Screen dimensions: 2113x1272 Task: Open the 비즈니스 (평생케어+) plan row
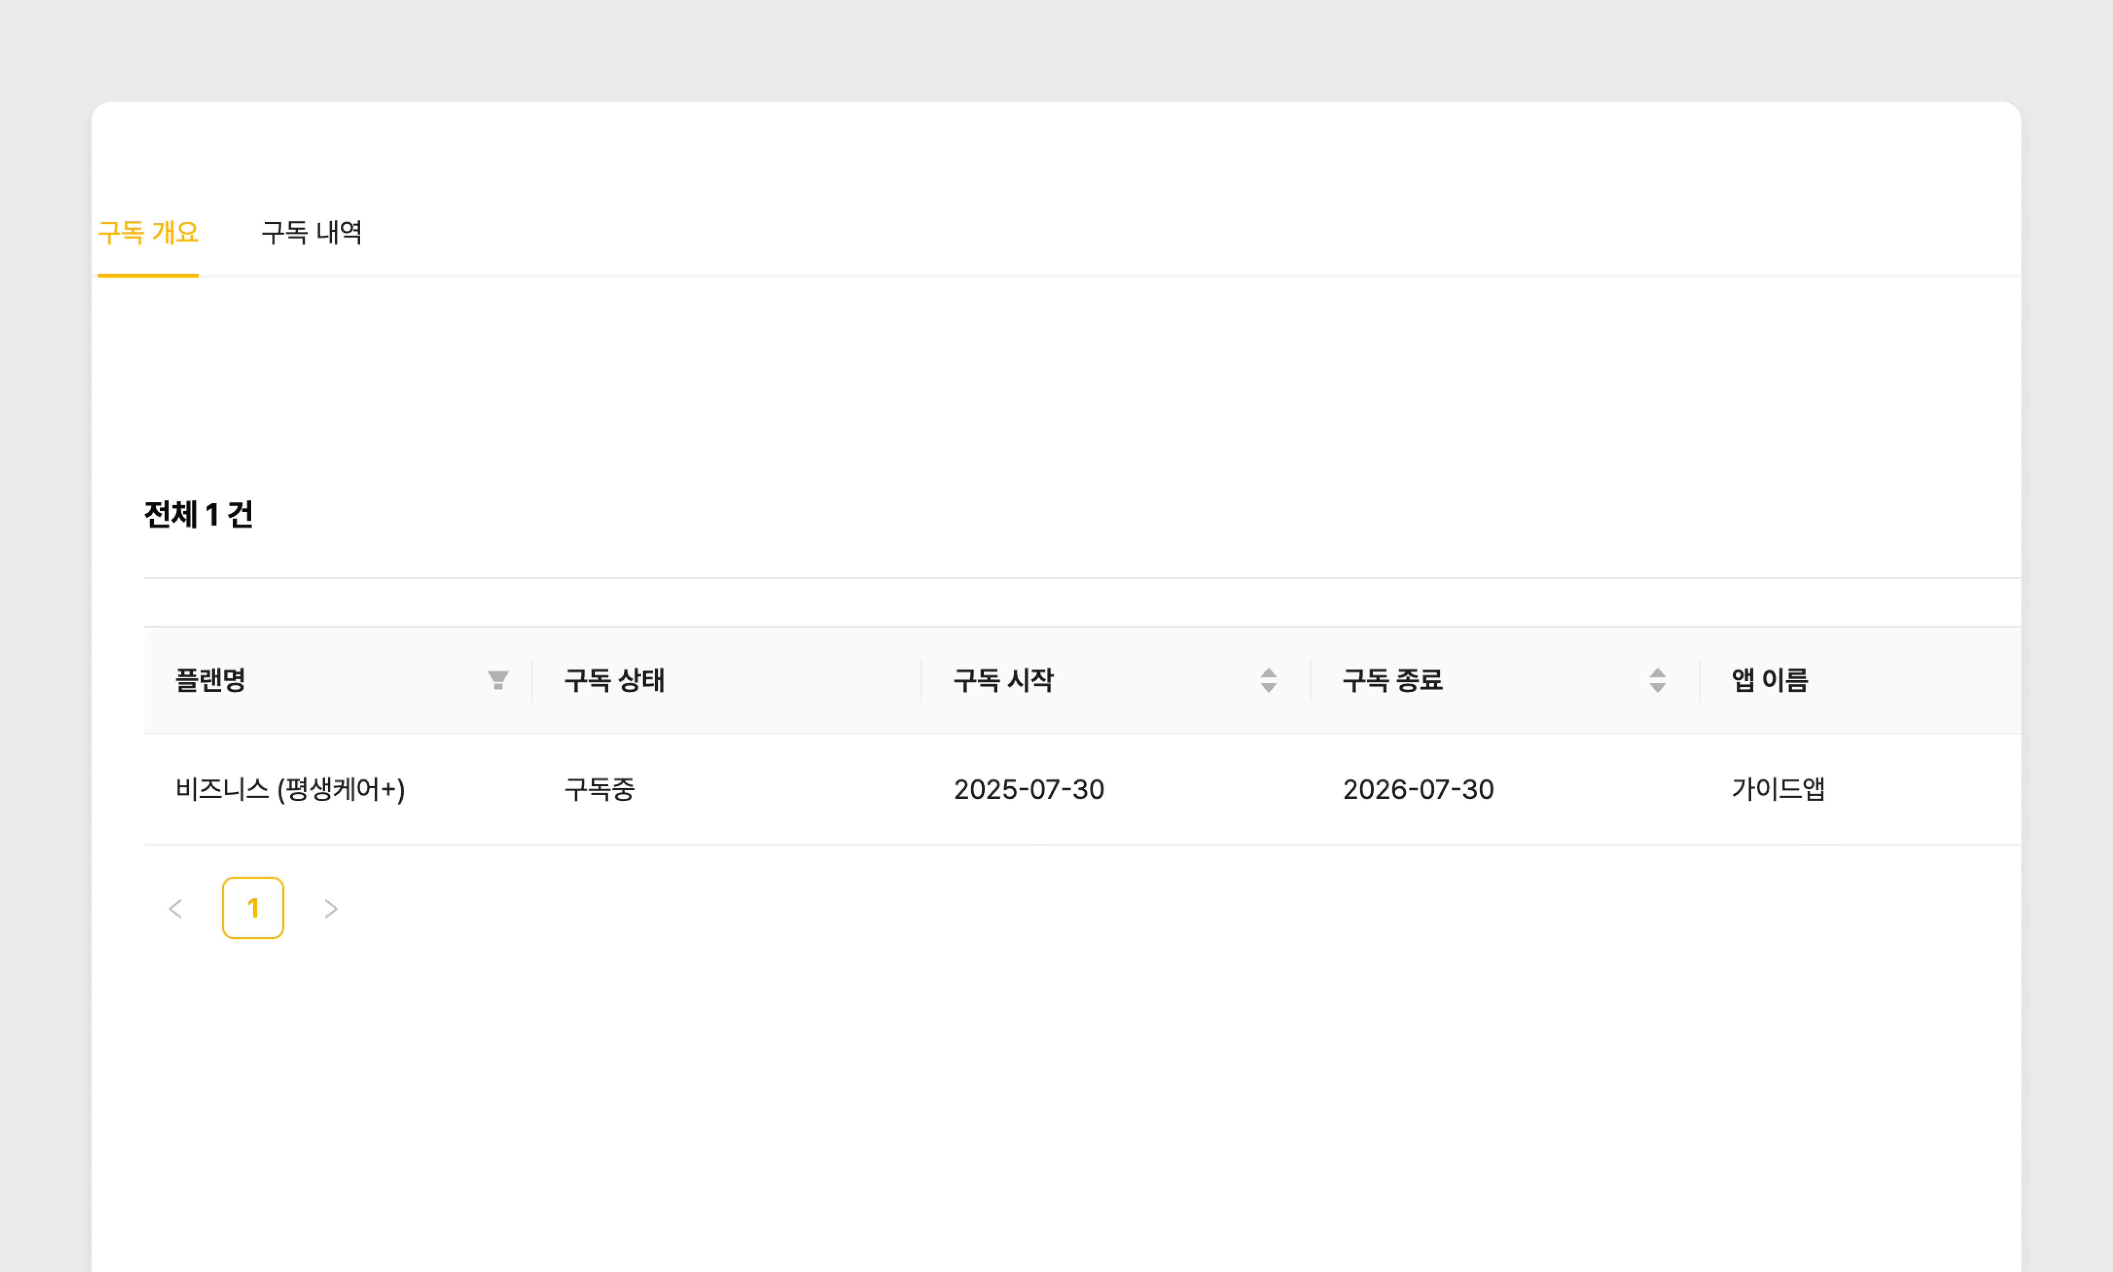290,789
